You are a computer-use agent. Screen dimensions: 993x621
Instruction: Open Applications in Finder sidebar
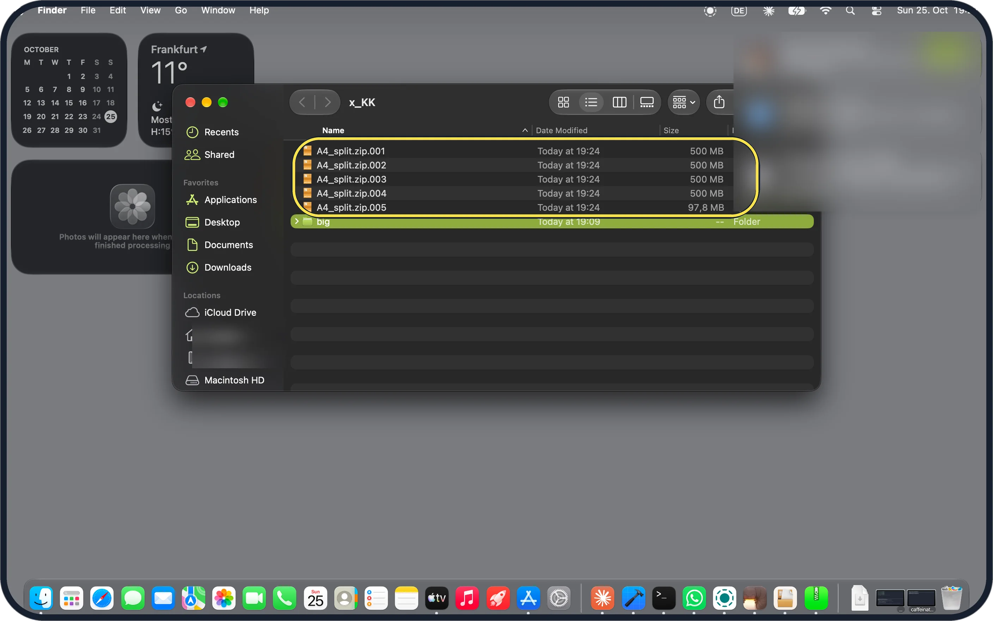[231, 199]
